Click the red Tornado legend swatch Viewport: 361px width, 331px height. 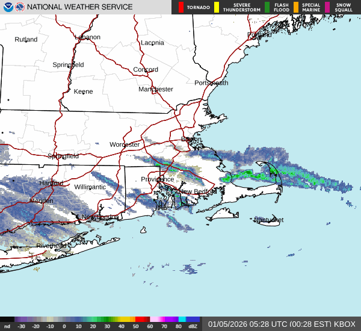coord(181,7)
